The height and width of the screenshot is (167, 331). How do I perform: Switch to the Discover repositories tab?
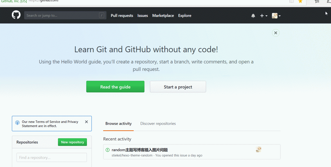pyautogui.click(x=158, y=124)
